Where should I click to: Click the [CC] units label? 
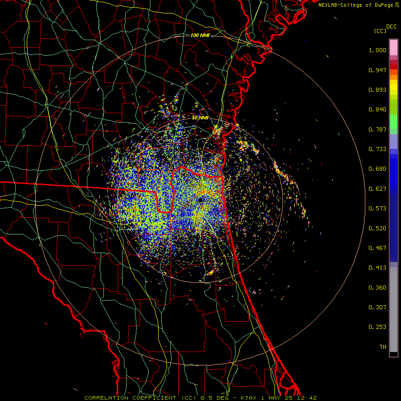pyautogui.click(x=381, y=31)
